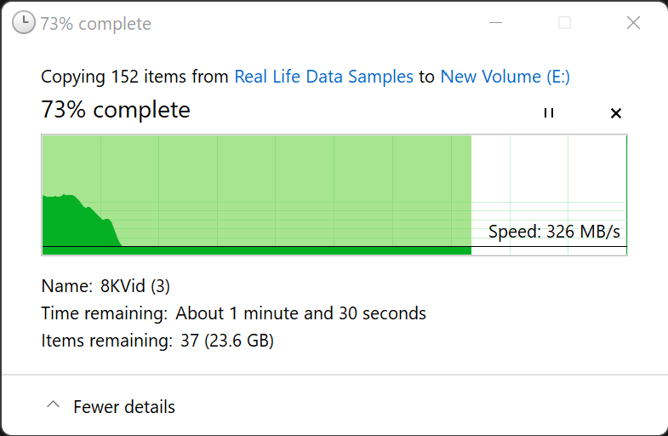Pause the file copy operation
This screenshot has height=436, width=668.
tap(549, 113)
